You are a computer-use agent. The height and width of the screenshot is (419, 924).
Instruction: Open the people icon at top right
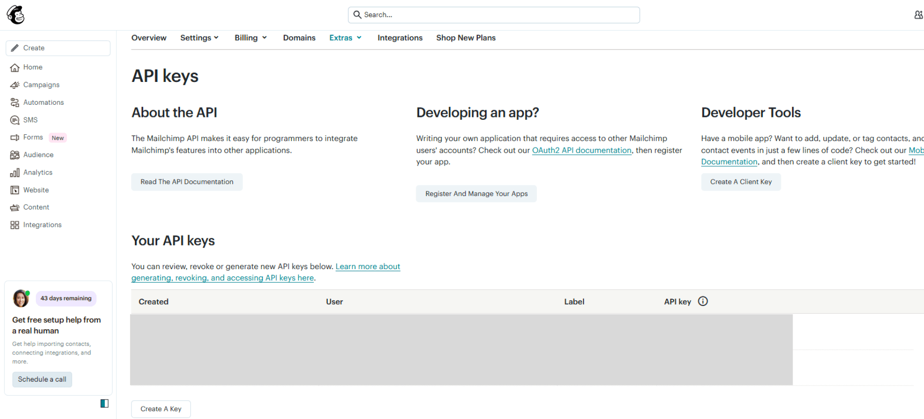918,15
